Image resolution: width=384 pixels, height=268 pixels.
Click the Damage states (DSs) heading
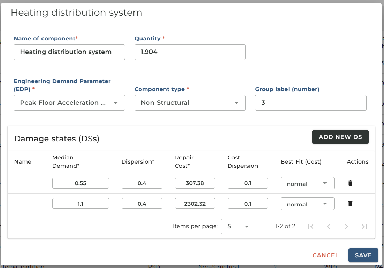pyautogui.click(x=57, y=139)
